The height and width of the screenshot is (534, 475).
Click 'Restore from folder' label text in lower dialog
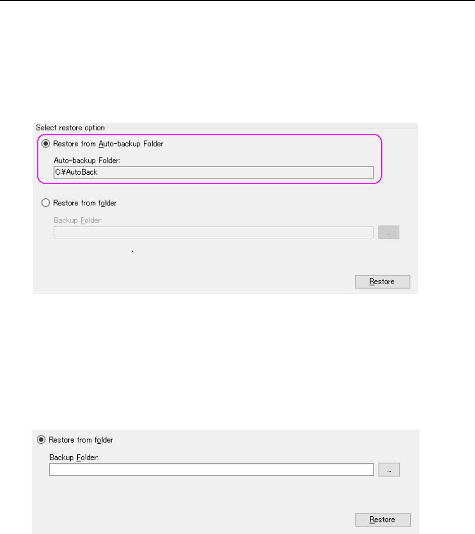tap(81, 440)
